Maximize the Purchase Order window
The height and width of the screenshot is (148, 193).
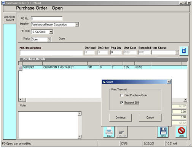tap(185, 3)
